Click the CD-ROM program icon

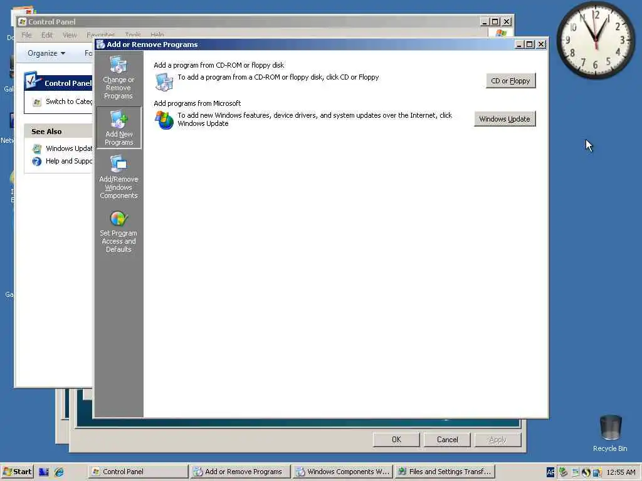(164, 81)
